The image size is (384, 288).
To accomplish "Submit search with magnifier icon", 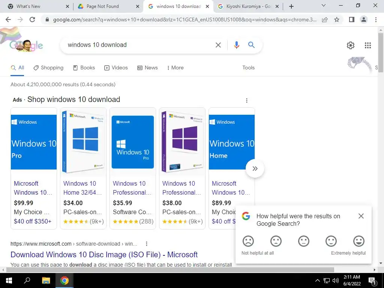I will 251,45.
